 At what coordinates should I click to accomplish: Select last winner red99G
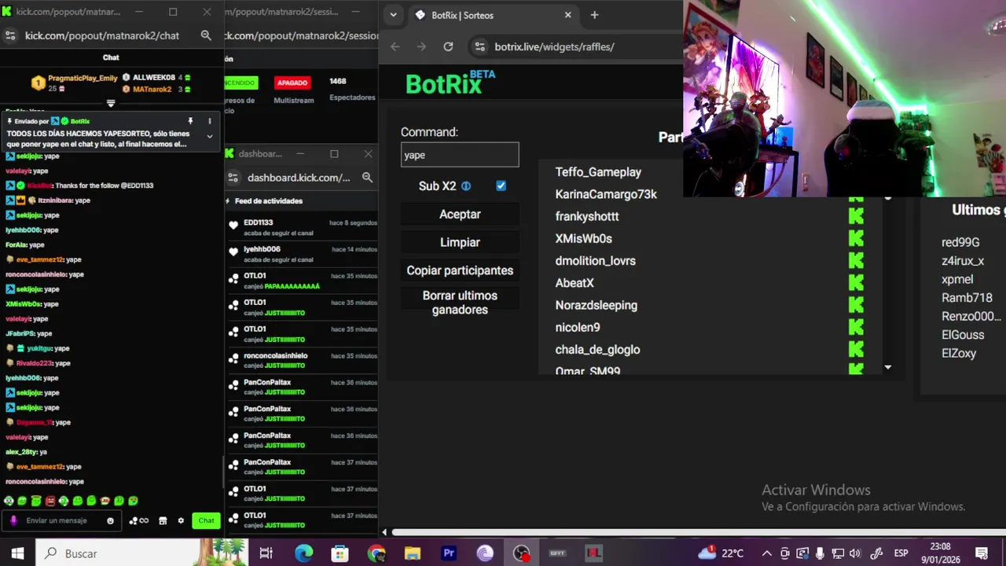click(x=960, y=242)
